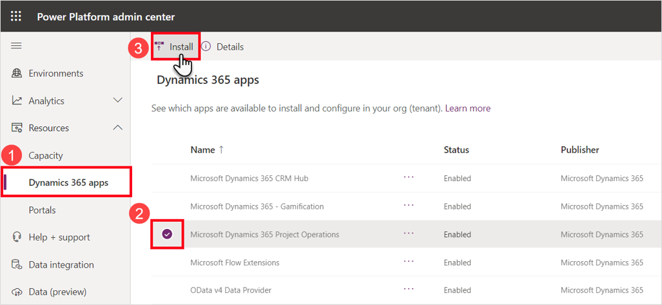Click Enabled status of Flow Extensions row
This screenshot has height=305, width=662.
(457, 262)
